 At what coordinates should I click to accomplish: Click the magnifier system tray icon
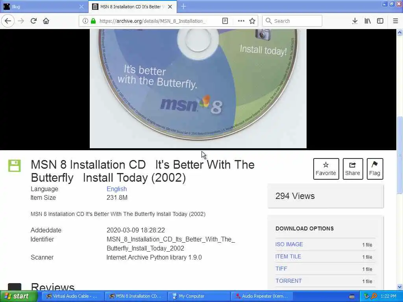click(x=374, y=296)
